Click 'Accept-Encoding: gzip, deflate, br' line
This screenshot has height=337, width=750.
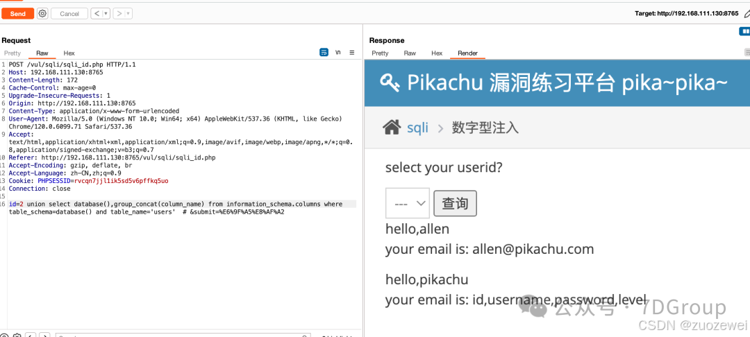click(70, 165)
